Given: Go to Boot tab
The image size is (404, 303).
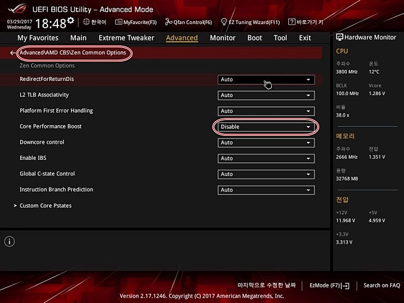Looking at the screenshot, I should tap(254, 38).
